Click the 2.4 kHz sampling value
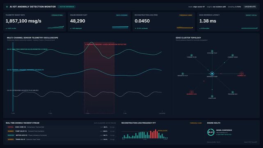The width and height of the screenshot is (263, 148). [x=238, y=7]
